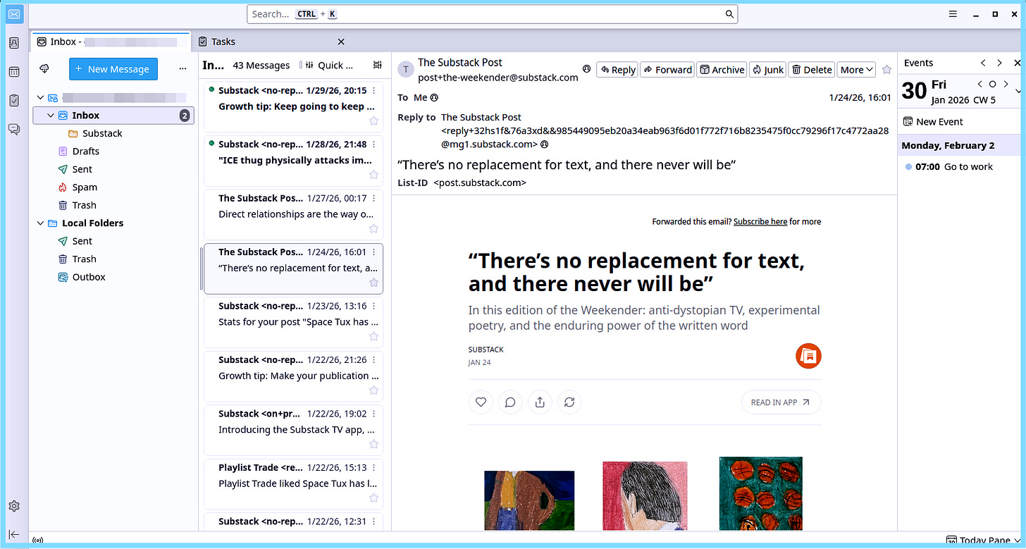Open the Chat space
Viewport: 1026px width, 549px height.
click(x=14, y=128)
